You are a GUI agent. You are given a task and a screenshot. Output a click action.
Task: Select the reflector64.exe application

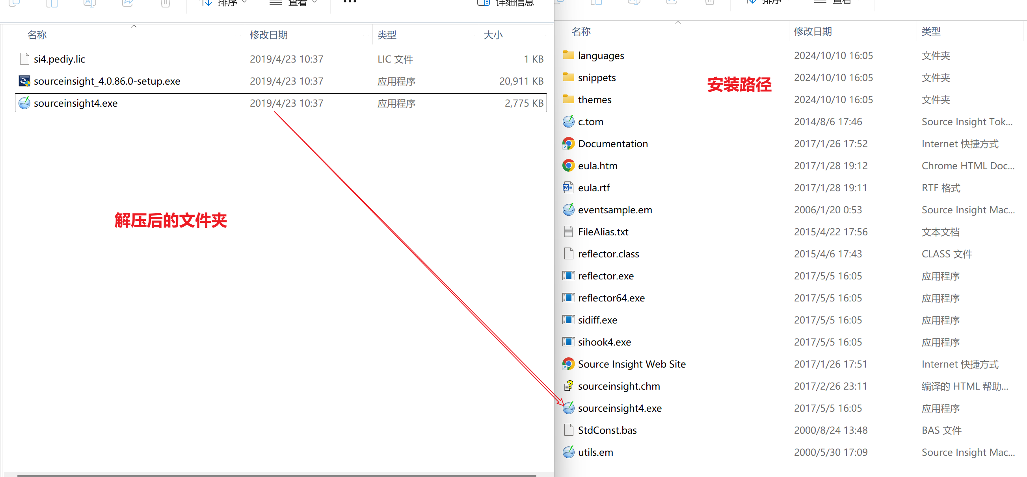coord(611,298)
